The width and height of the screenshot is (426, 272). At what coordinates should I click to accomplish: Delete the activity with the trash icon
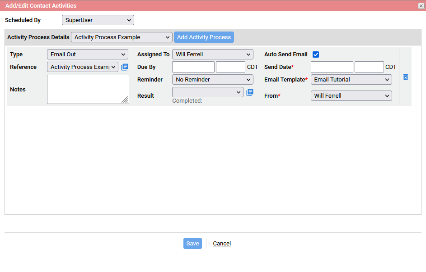(405, 77)
